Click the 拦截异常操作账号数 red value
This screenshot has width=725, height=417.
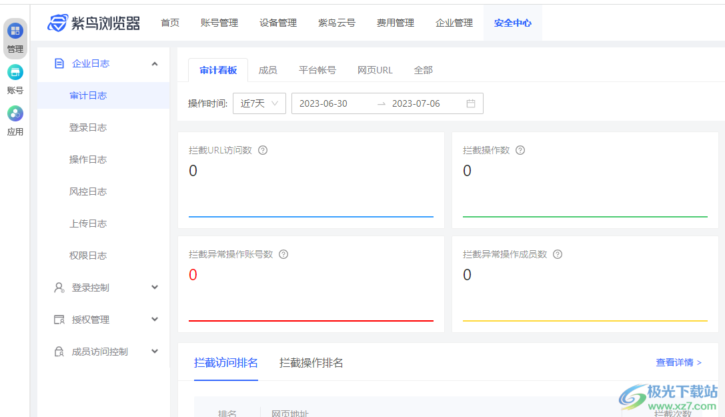pos(193,275)
